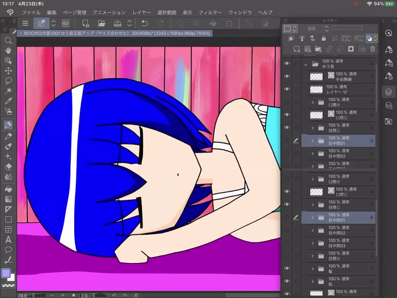Show the hidden 目開け folder
This screenshot has width=397, height=298.
pos(287,255)
